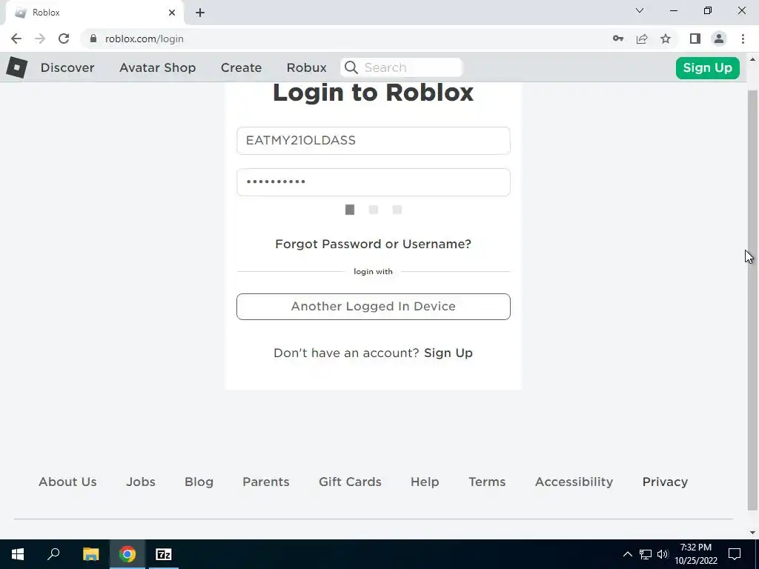Reload the Roblox login page
Image resolution: width=759 pixels, height=569 pixels.
tap(64, 39)
